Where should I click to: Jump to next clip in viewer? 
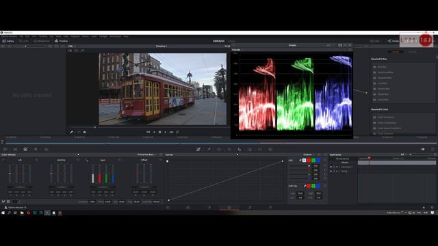[171, 132]
